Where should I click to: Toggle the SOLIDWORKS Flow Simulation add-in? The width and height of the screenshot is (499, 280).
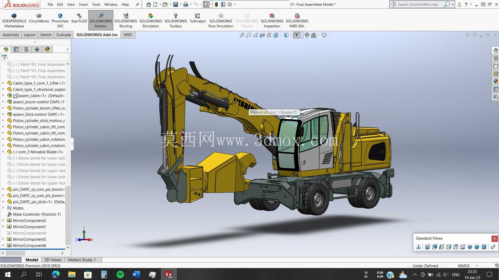pos(221,20)
